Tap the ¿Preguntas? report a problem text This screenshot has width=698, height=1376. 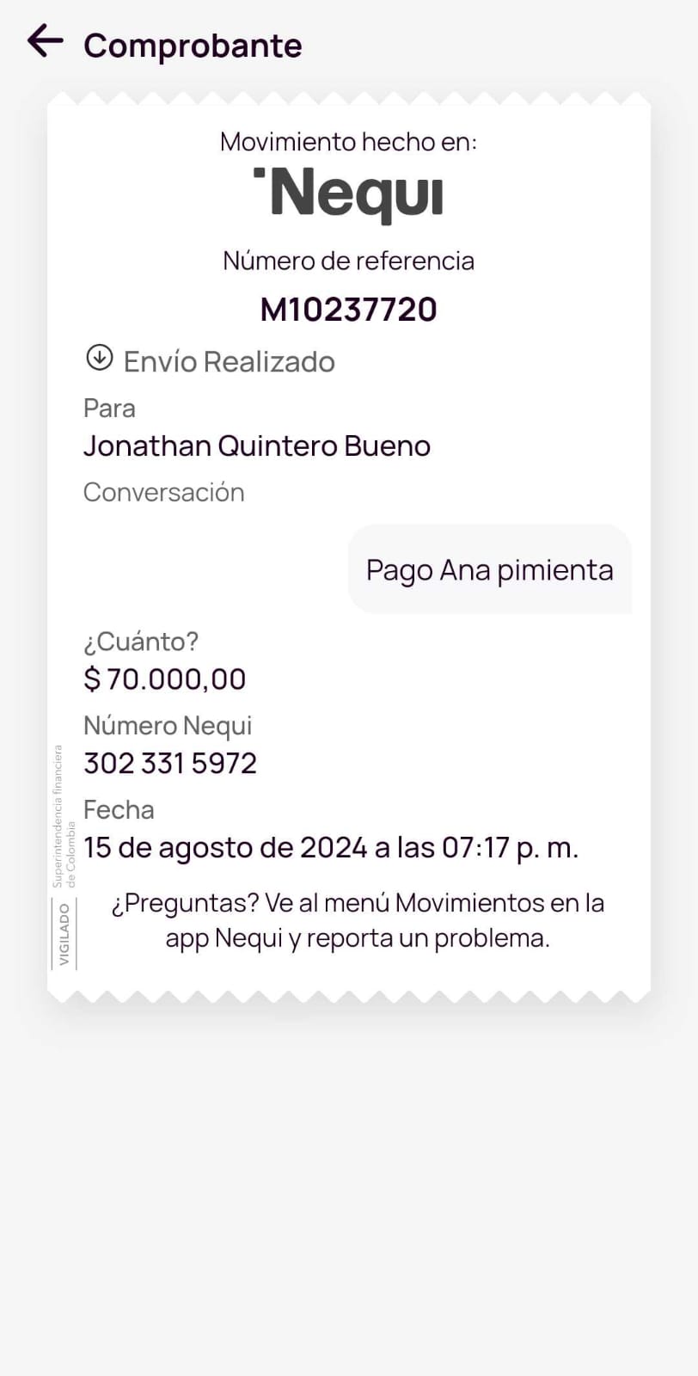[x=358, y=920]
